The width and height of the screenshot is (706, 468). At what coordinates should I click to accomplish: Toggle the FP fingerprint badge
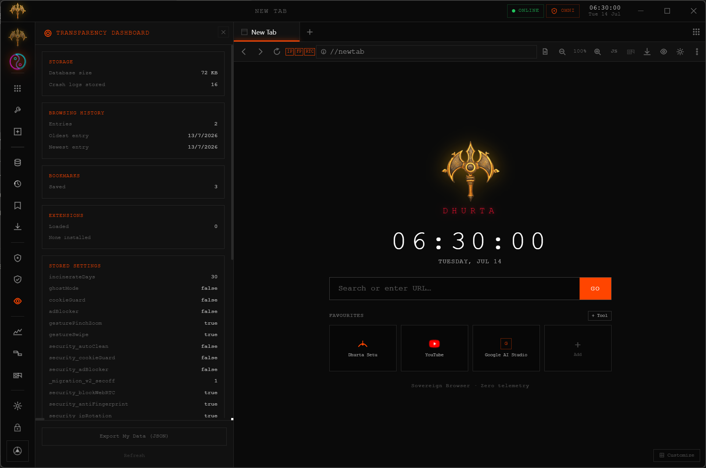299,52
